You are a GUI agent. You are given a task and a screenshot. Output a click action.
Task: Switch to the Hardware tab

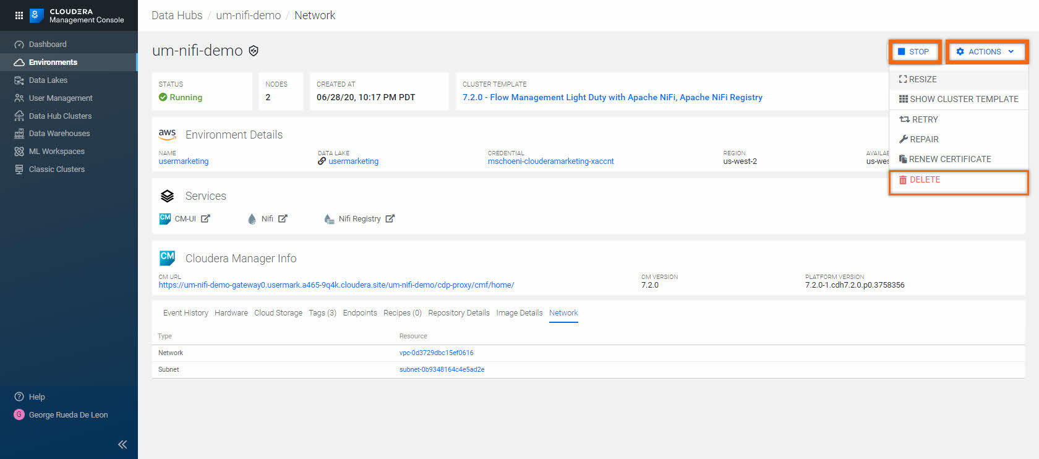click(x=231, y=313)
